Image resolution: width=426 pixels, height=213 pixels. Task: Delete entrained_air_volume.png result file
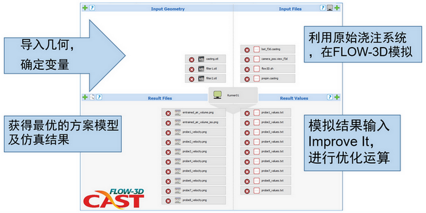[x=168, y=113]
